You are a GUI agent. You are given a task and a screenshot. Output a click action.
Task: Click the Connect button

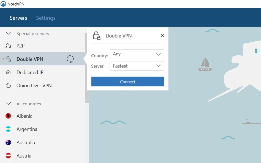coord(128,82)
